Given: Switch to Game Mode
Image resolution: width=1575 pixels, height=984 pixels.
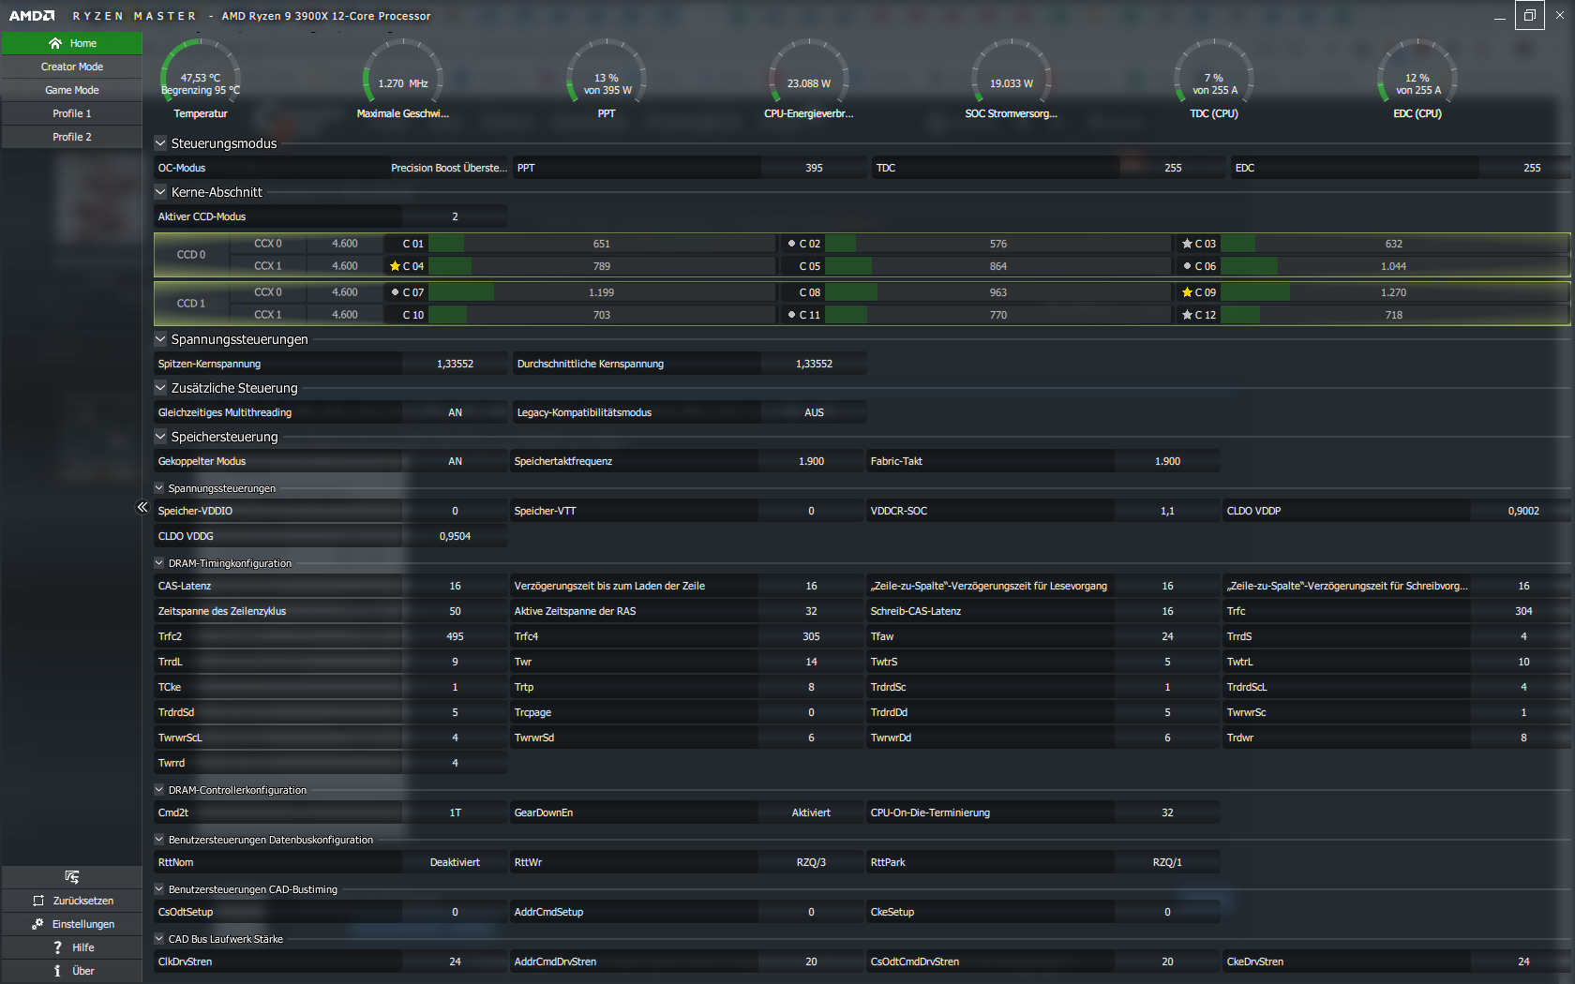Looking at the screenshot, I should (72, 90).
